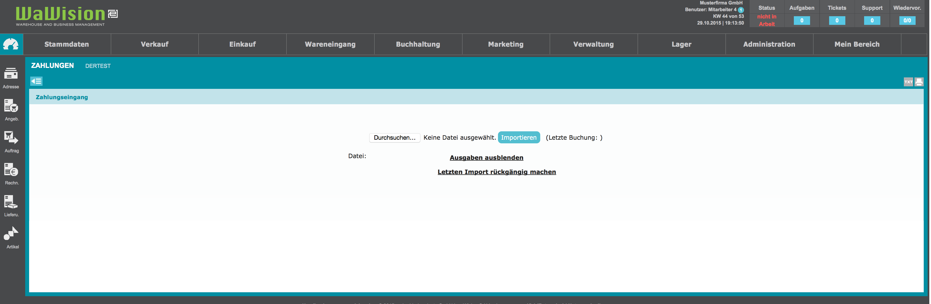Click the Ausgaben ausblenden link
This screenshot has width=931, height=304.
pos(486,158)
